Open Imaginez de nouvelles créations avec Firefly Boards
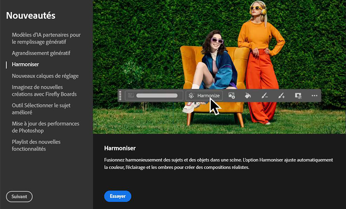Viewport: 346px width, 209px height. tap(44, 91)
